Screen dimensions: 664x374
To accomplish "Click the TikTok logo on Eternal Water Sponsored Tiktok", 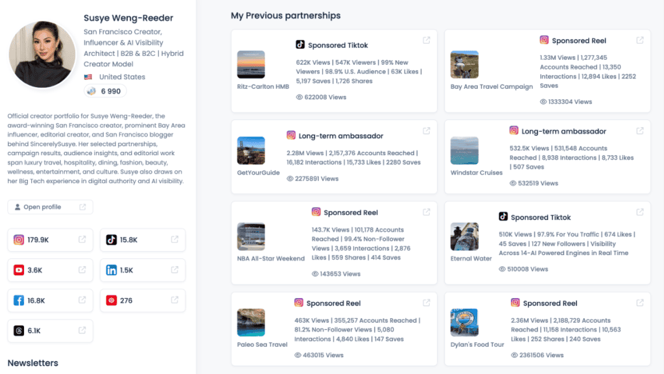I will [503, 217].
